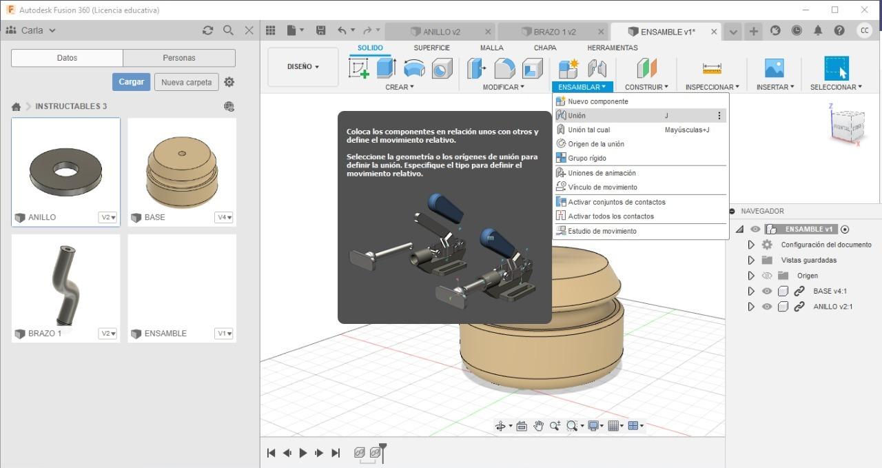Select the Create Sketch tool icon
Screen dimensions: 882x468
[359, 68]
